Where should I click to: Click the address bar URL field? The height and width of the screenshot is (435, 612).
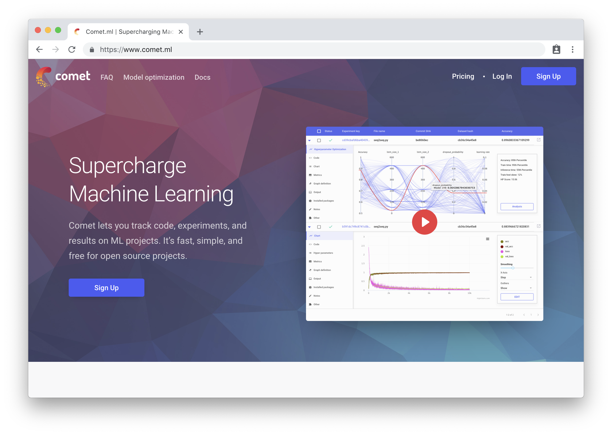314,49
